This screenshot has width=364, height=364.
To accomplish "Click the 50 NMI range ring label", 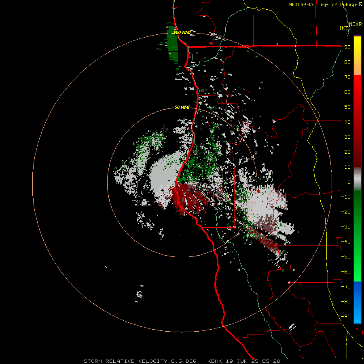I will pyautogui.click(x=182, y=107).
